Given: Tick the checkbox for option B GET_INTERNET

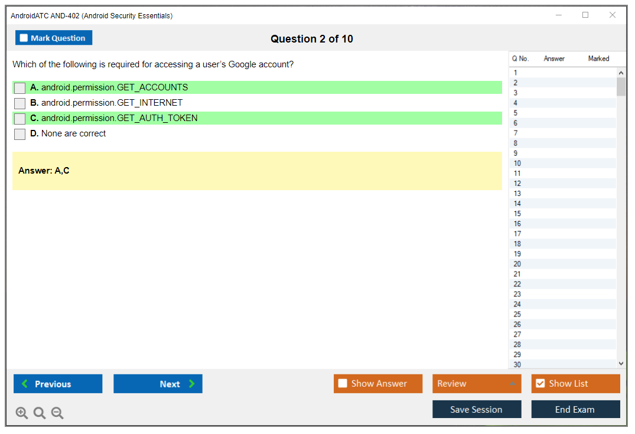Looking at the screenshot, I should (x=20, y=103).
